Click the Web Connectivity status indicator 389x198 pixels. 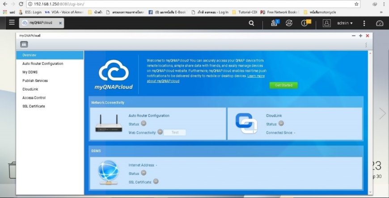coord(160,132)
